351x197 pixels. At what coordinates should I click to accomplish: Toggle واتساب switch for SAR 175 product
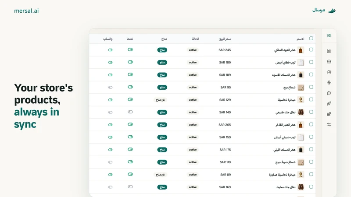click(111, 150)
